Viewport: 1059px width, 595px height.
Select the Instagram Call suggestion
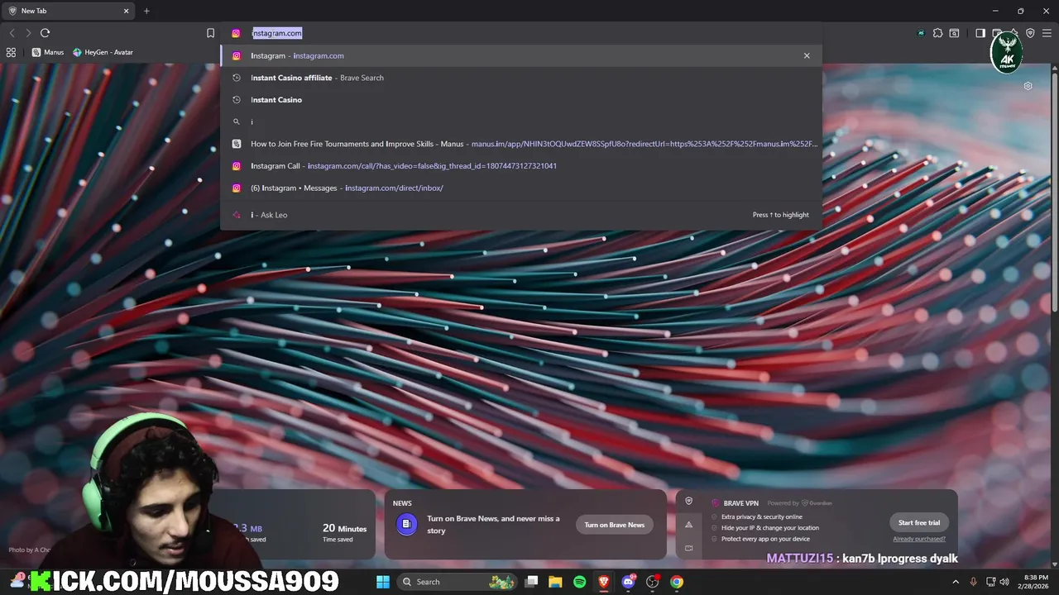(521, 166)
